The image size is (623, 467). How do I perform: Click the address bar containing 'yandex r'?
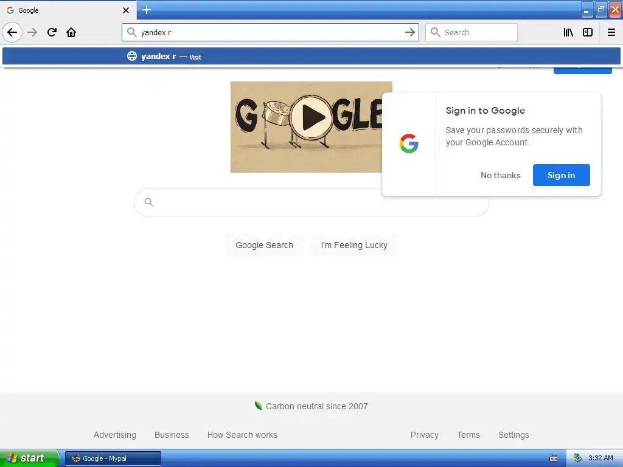point(270,32)
